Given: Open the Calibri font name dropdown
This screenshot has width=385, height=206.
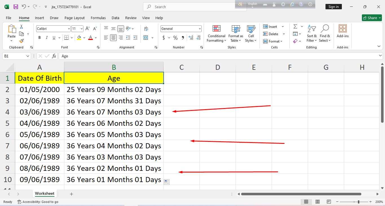Looking at the screenshot, I should [x=69, y=29].
